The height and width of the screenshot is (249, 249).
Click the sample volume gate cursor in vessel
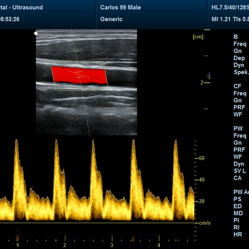(x=79, y=75)
